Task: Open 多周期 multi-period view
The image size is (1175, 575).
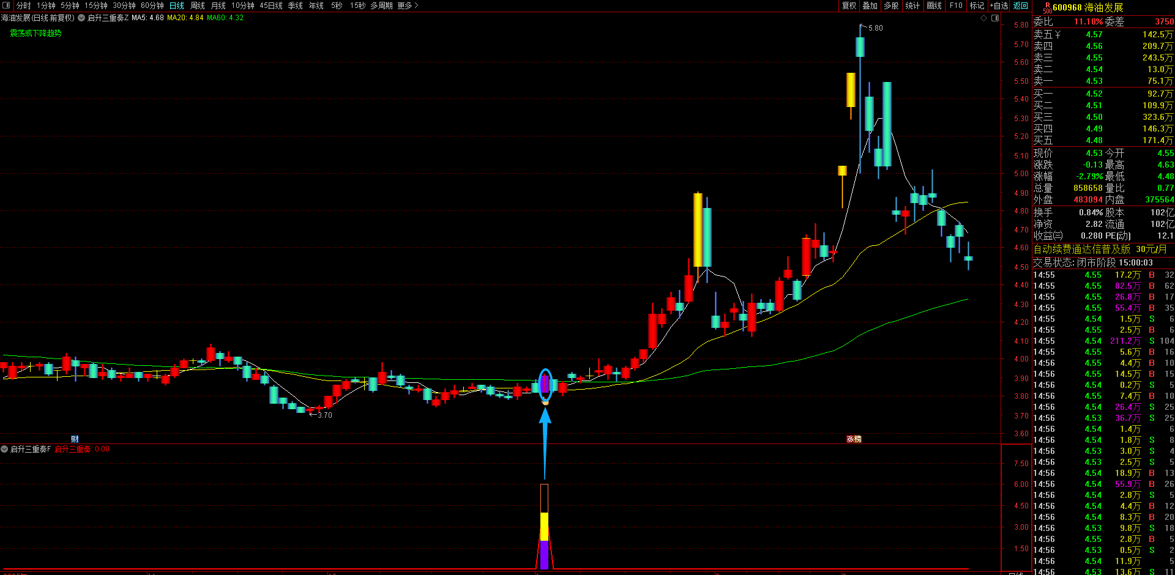Action: click(382, 6)
